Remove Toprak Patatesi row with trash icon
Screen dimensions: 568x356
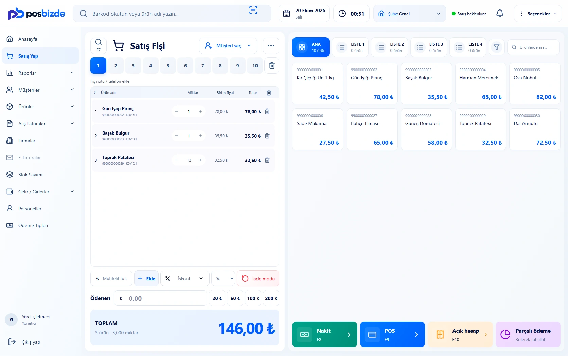[267, 160]
